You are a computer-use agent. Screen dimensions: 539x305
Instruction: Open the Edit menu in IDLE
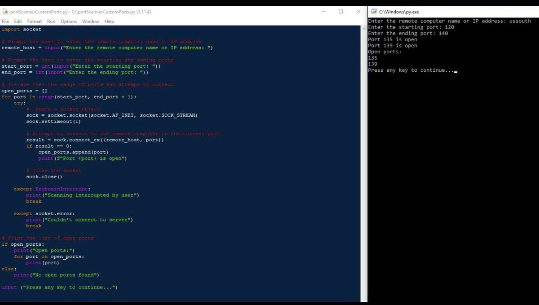pos(18,21)
